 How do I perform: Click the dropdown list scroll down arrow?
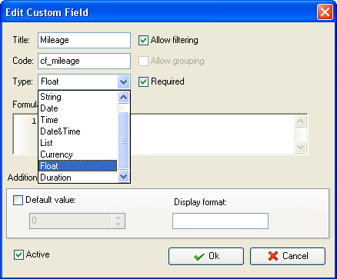(x=124, y=177)
